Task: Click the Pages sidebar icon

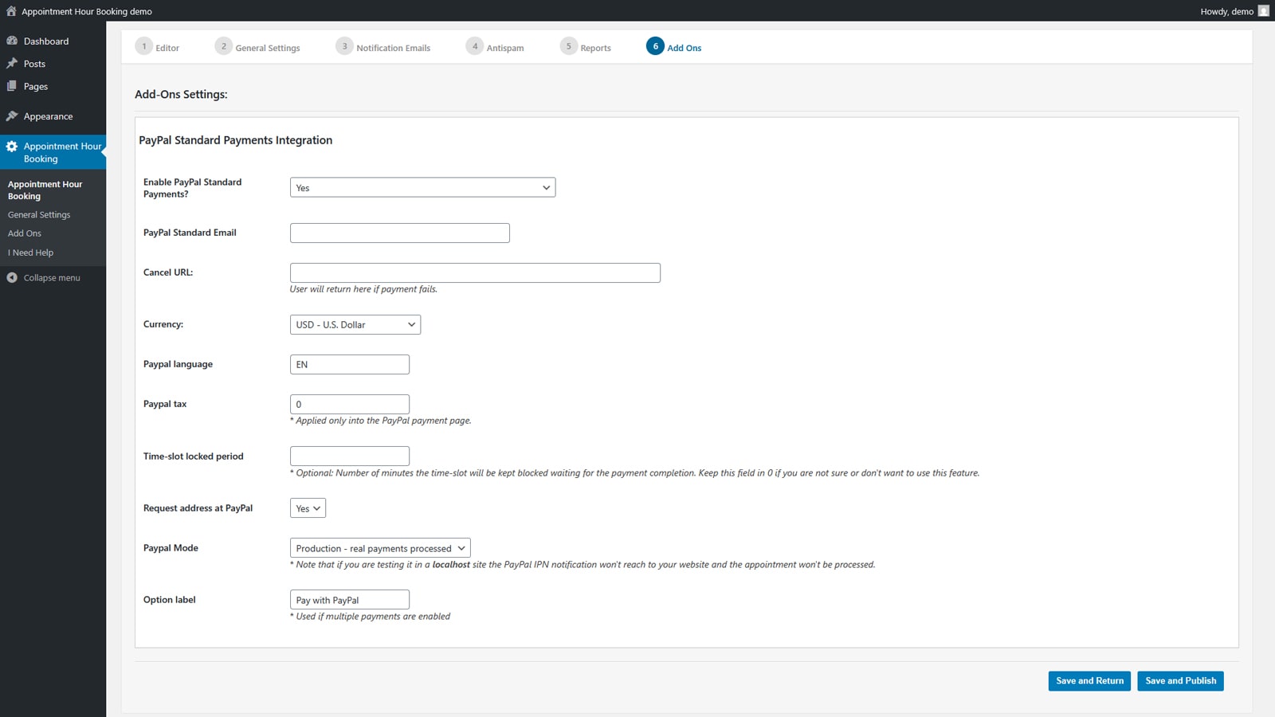Action: 12,86
